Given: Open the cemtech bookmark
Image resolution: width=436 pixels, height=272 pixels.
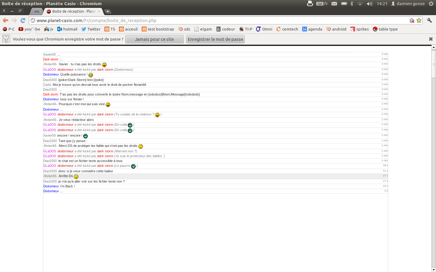Looking at the screenshot, I should click(x=287, y=29).
